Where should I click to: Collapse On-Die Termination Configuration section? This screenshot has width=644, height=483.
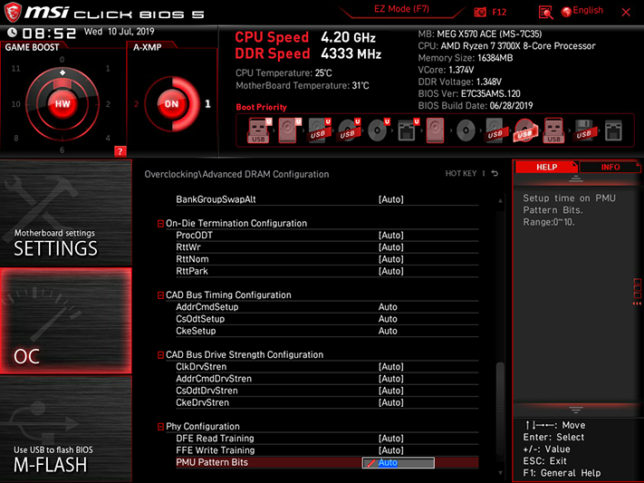(160, 224)
